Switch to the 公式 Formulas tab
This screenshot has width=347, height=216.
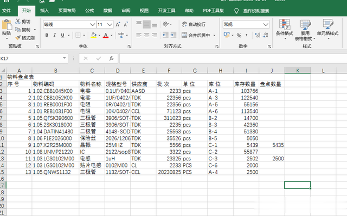click(89, 11)
